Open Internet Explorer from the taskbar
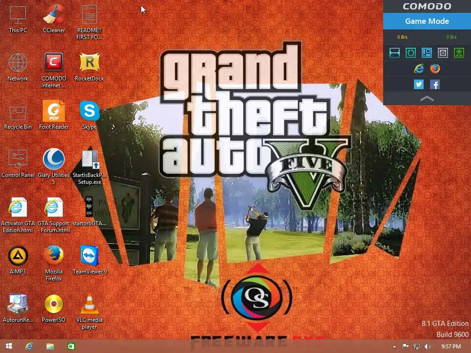This screenshot has width=471, height=353. pos(29,346)
